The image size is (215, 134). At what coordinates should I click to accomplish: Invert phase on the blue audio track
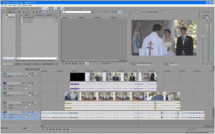26,112
